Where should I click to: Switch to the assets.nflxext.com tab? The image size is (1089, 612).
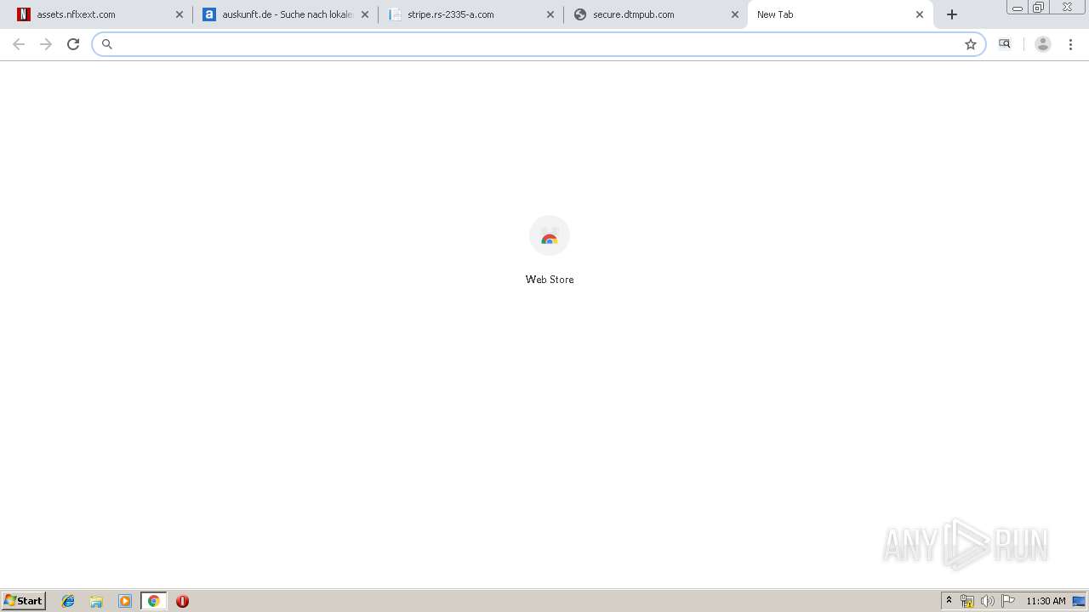click(x=100, y=14)
